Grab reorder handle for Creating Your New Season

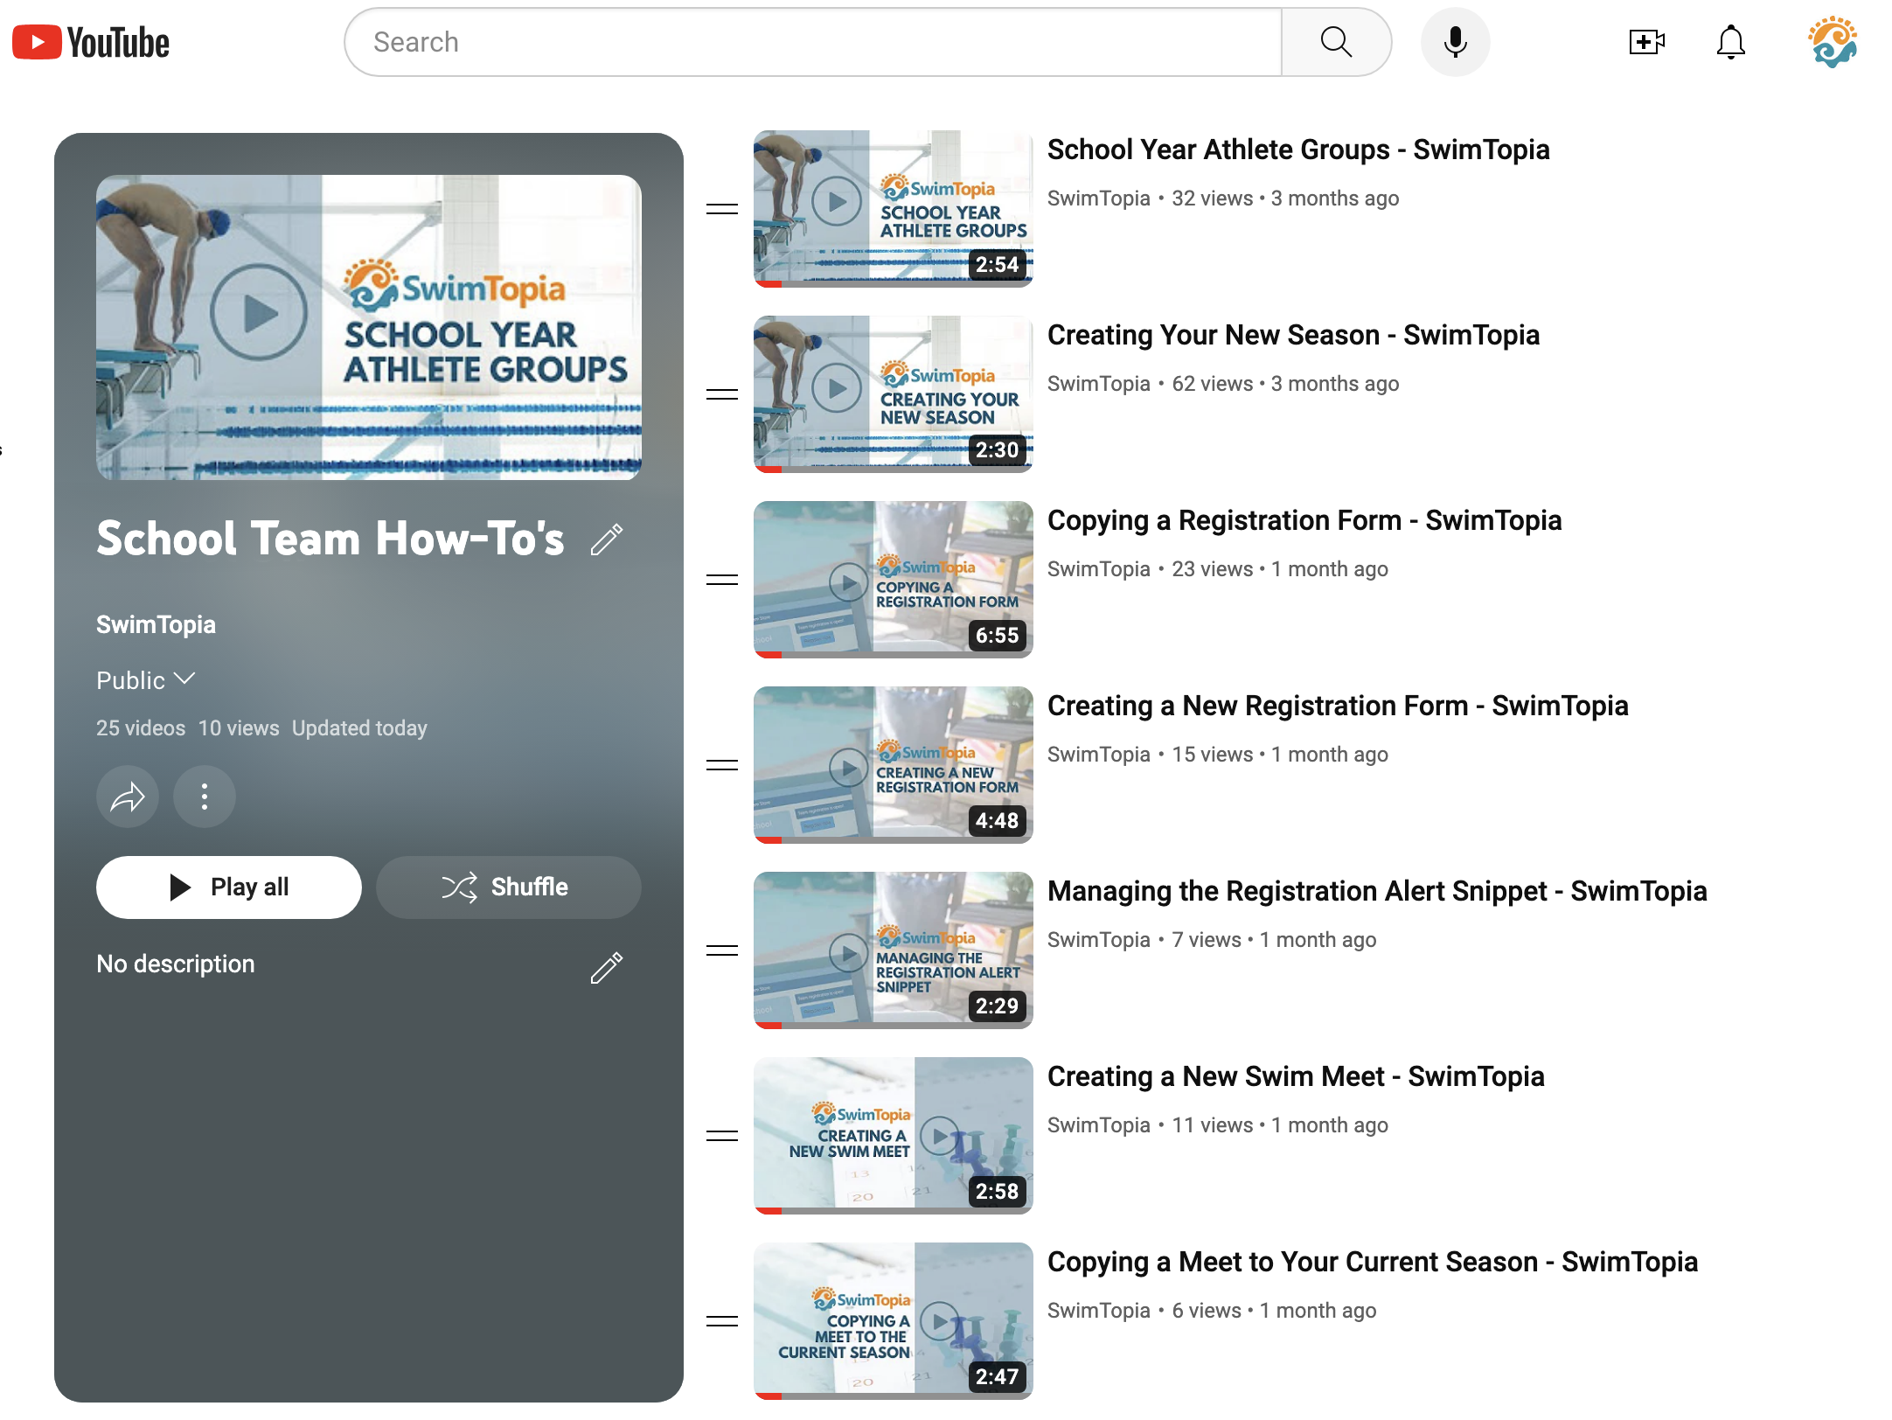(722, 394)
